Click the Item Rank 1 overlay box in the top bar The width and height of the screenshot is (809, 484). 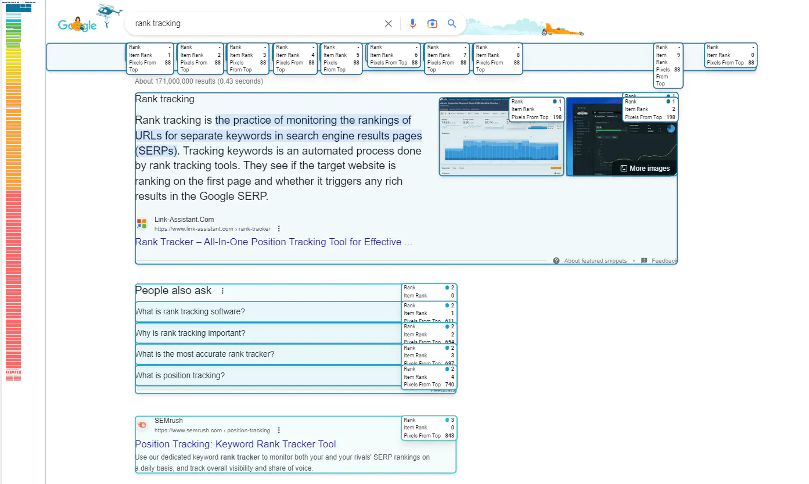150,58
